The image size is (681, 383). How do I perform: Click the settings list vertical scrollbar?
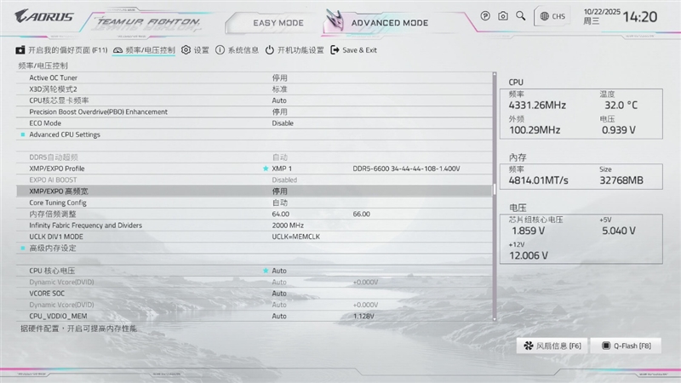coord(495,197)
